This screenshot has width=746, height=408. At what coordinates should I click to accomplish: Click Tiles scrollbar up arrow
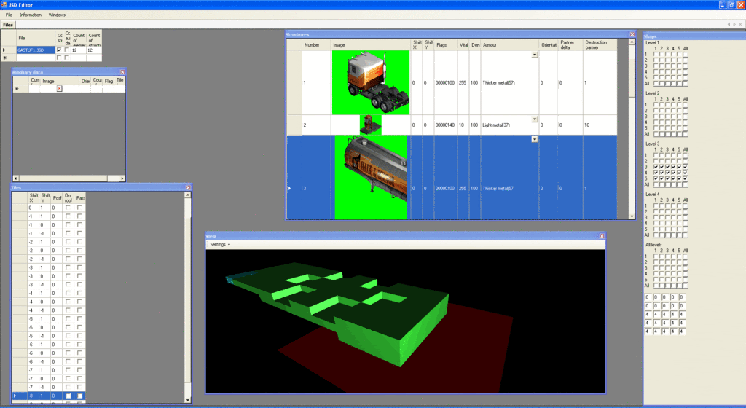click(187, 195)
